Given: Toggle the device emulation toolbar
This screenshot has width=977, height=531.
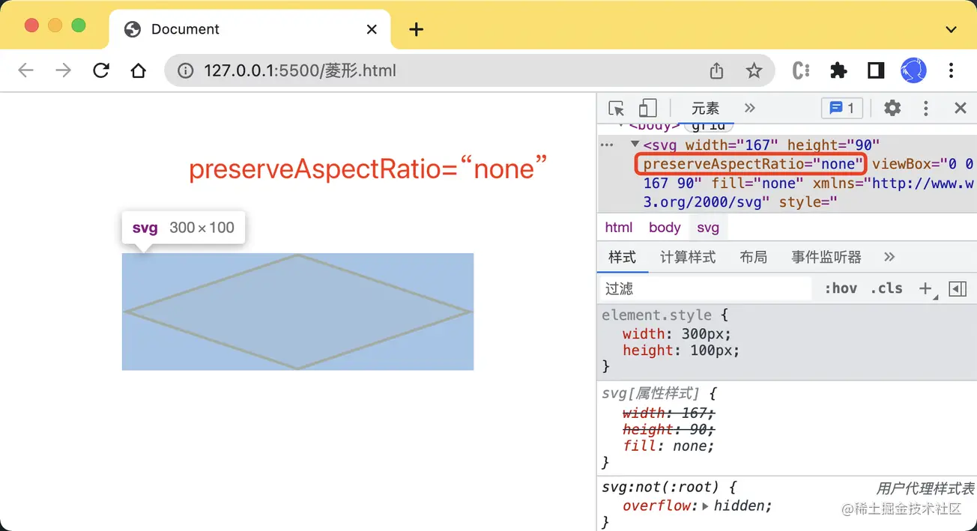Looking at the screenshot, I should click(648, 108).
